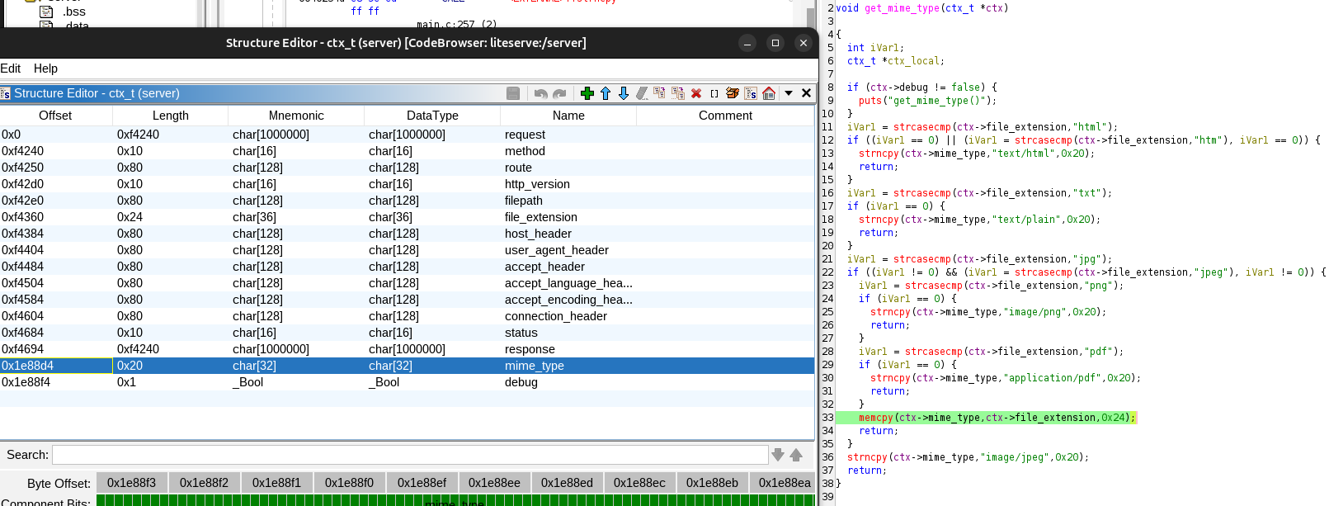Viewport: 1329px width, 506px height.
Task: Click the Search input field
Action: (x=410, y=455)
